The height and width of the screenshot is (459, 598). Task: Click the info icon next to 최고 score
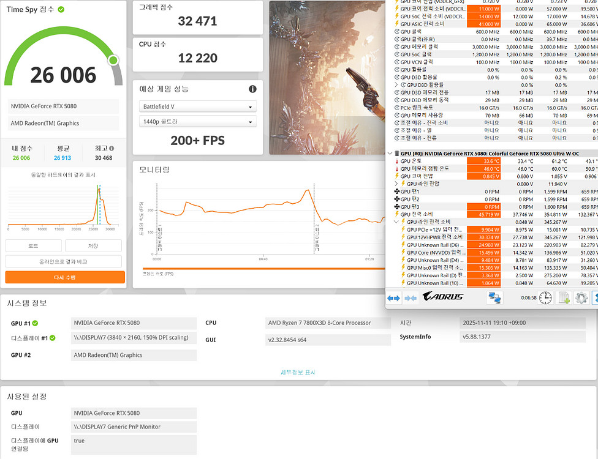click(x=112, y=148)
